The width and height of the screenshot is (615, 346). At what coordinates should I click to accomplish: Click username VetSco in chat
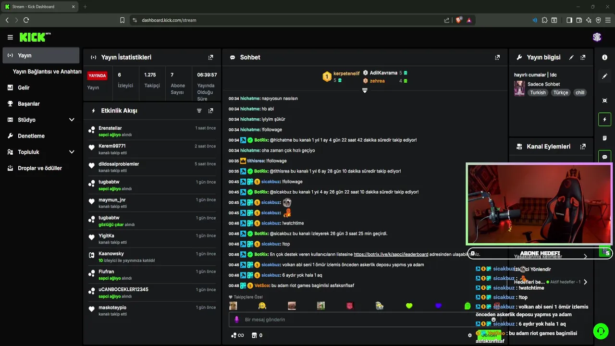(x=262, y=285)
